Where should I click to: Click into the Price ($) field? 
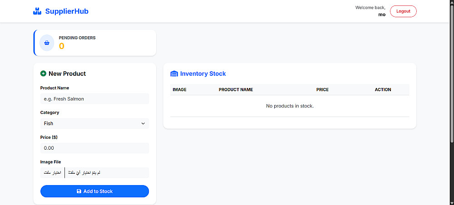94,148
